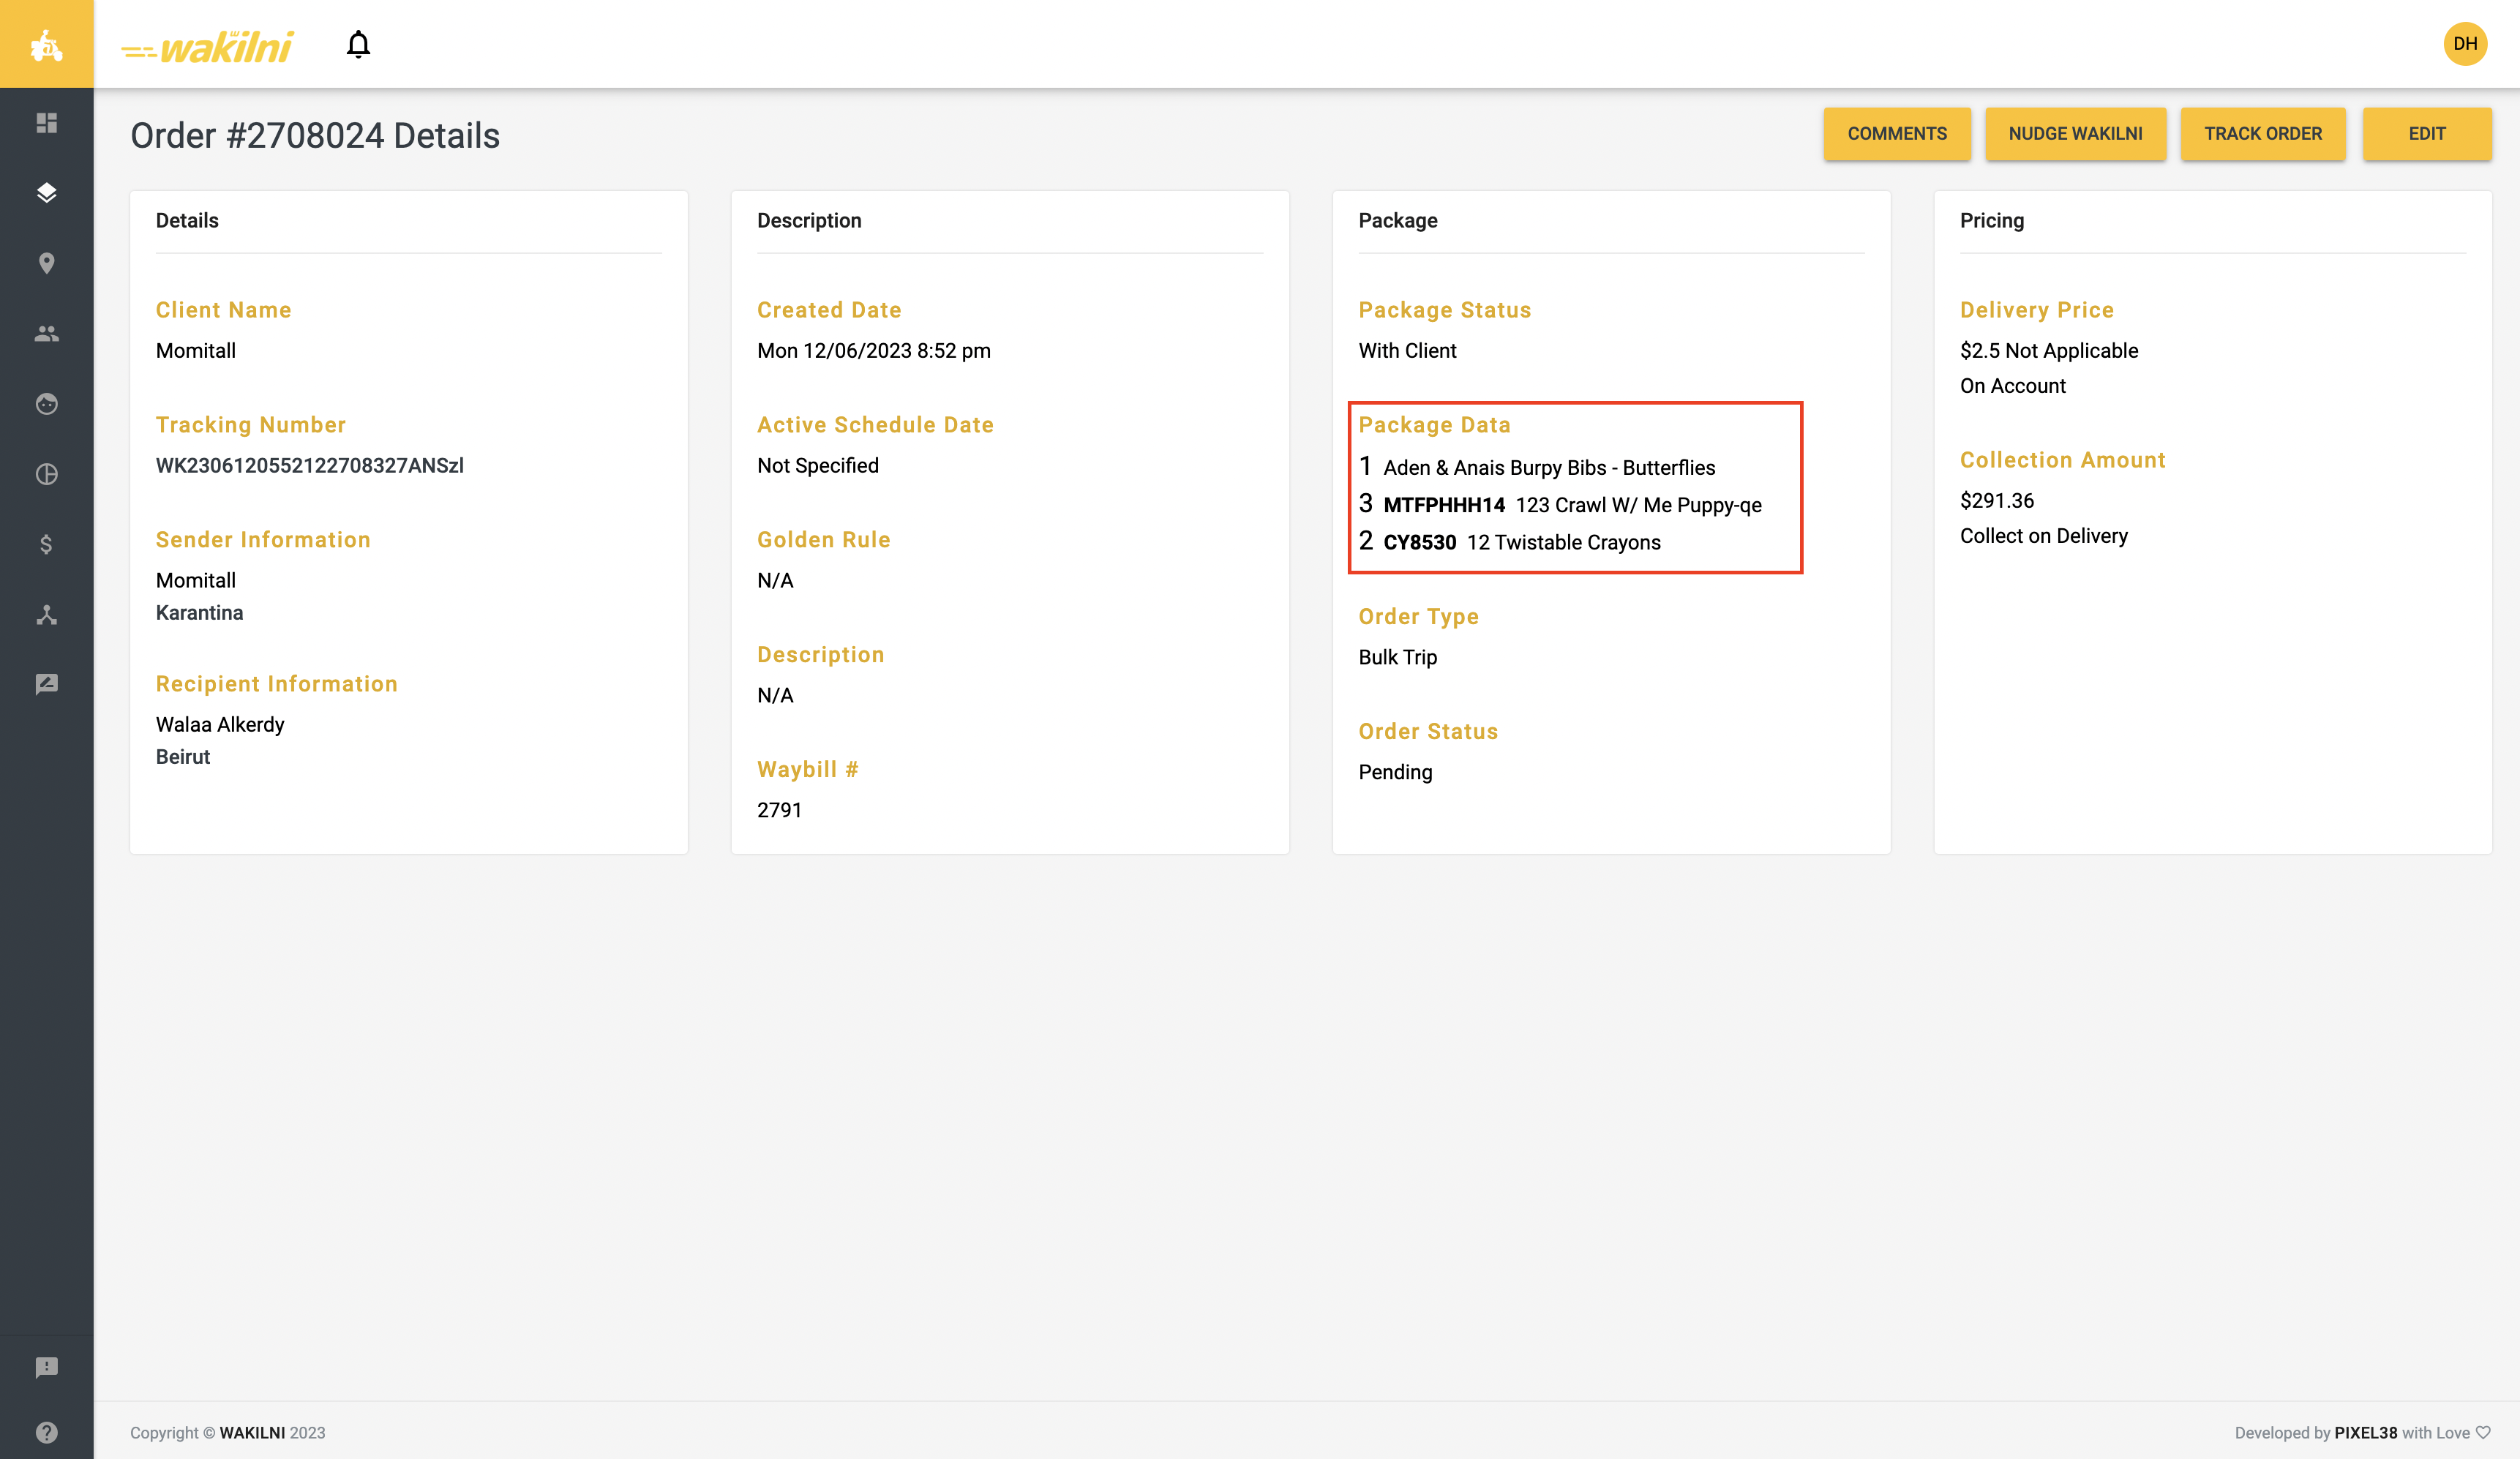2520x1459 pixels.
Task: Open the DH user avatar menu
Action: tap(2464, 44)
